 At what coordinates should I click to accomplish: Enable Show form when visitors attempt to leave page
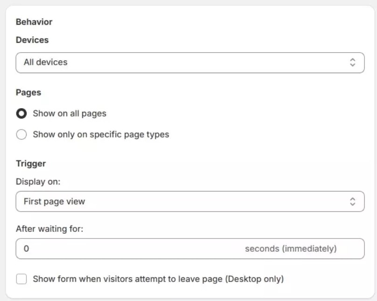pos(21,278)
